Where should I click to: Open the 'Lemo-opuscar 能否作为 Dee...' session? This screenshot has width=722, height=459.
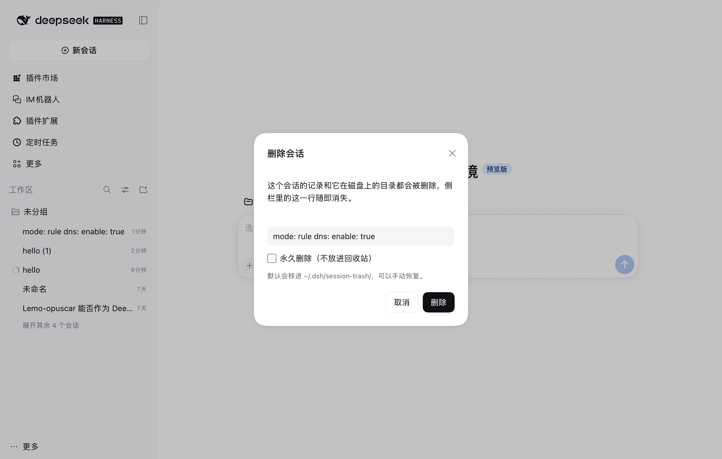(79, 308)
